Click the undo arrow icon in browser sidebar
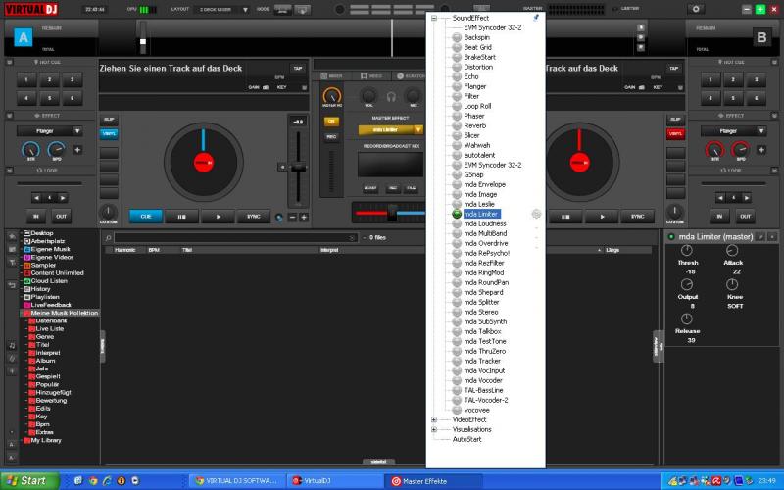The height and width of the screenshot is (490, 784). (x=12, y=285)
